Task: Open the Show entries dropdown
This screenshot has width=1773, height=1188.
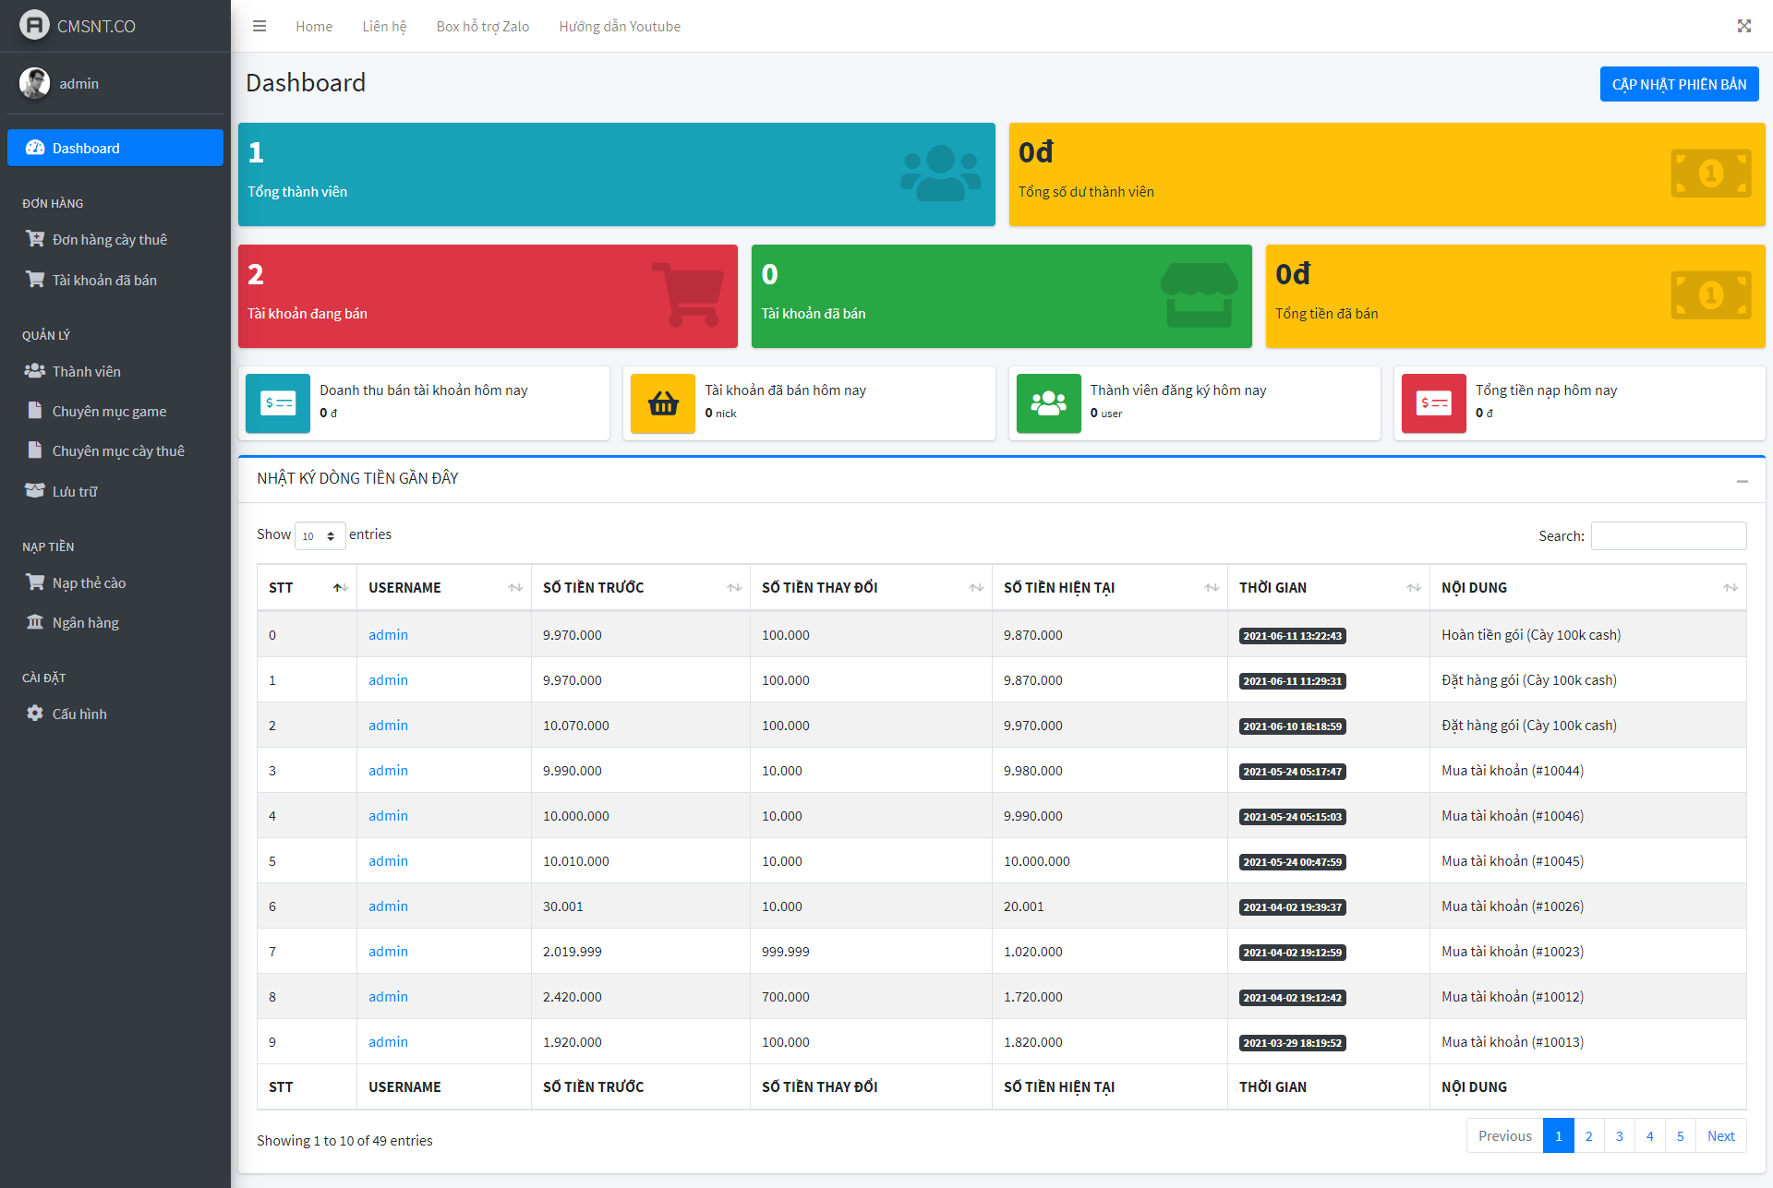Action: tap(320, 535)
